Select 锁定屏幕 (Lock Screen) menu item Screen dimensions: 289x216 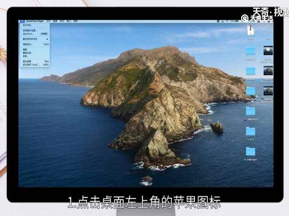pyautogui.click(x=26, y=61)
